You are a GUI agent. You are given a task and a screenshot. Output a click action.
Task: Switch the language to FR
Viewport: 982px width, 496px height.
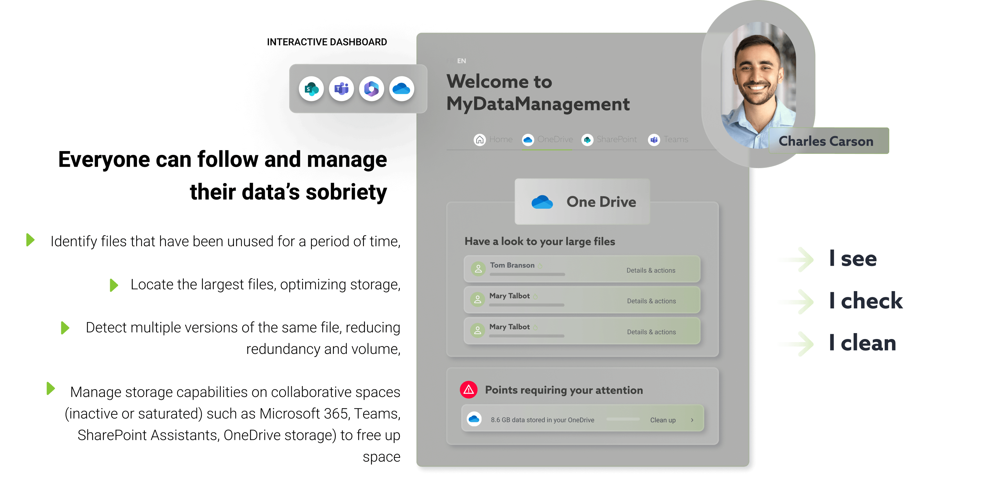click(450, 60)
